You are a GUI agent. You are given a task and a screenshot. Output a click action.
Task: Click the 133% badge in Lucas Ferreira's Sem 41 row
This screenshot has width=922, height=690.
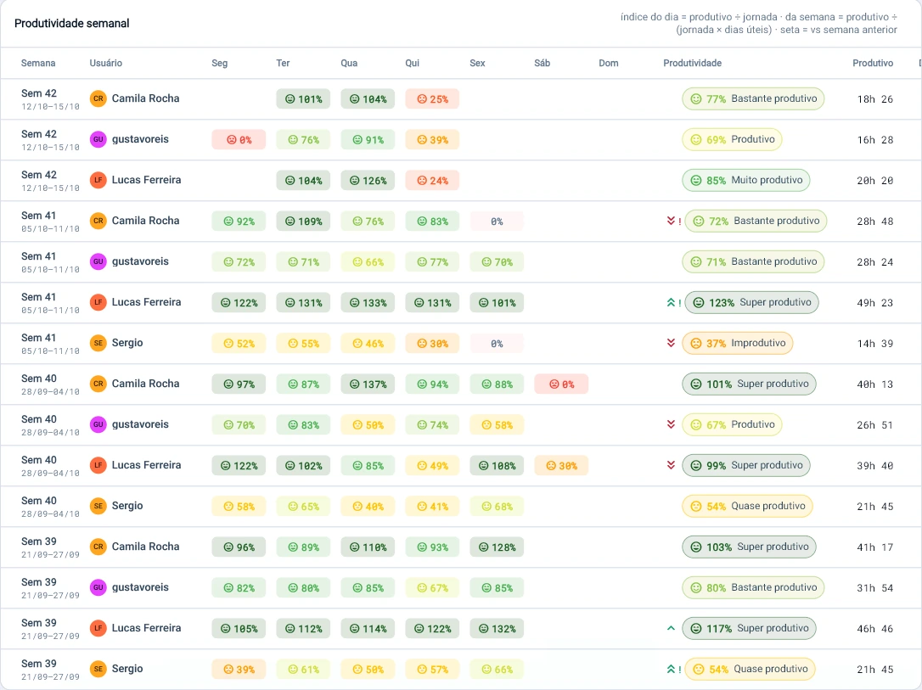pyautogui.click(x=368, y=303)
